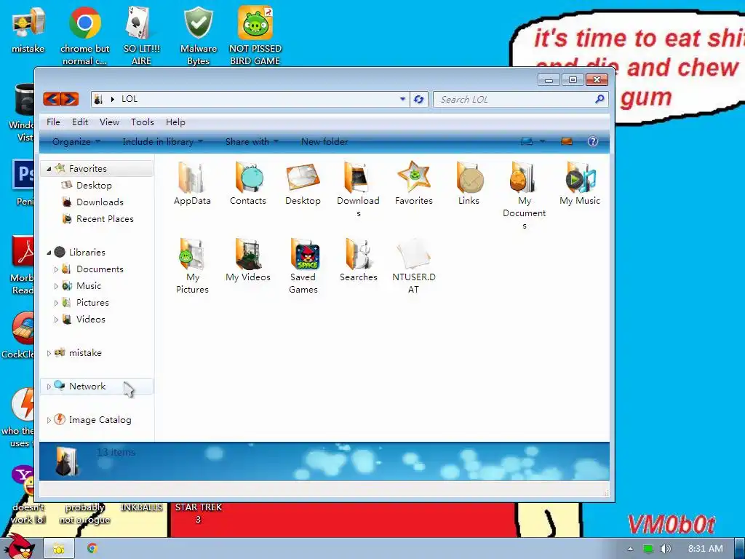This screenshot has height=559, width=745.
Task: Open the My Music folder
Action: click(580, 183)
